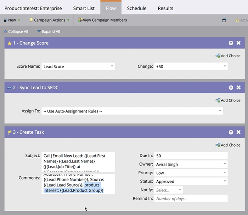Viewport: 248px width, 215px height.
Task: Click the Add Choice icon in Sync Lead step
Action: 218,100
